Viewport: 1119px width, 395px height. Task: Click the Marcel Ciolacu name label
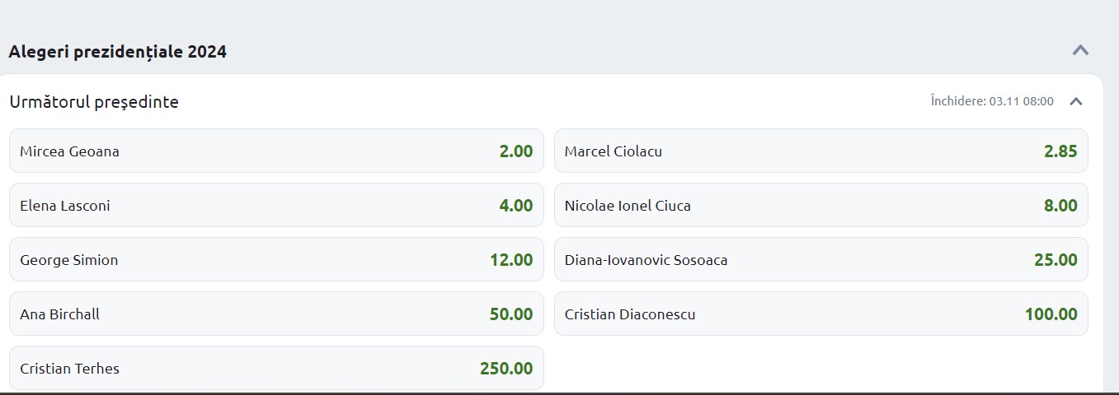614,151
